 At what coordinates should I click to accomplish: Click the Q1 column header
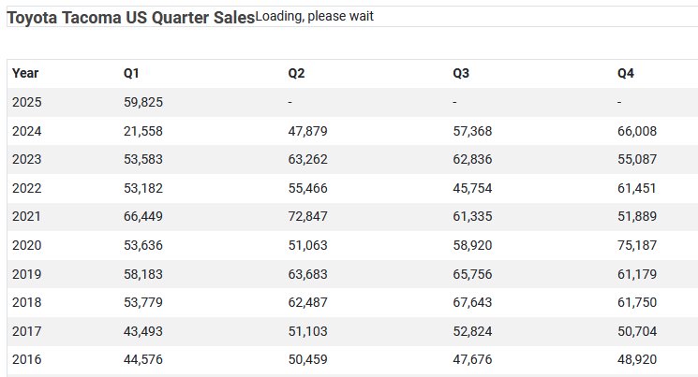point(131,73)
